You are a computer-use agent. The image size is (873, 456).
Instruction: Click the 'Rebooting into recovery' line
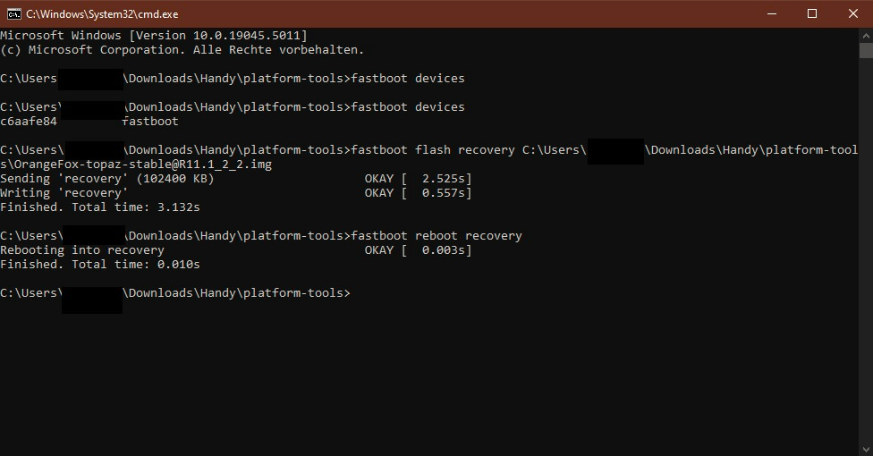coord(81,250)
